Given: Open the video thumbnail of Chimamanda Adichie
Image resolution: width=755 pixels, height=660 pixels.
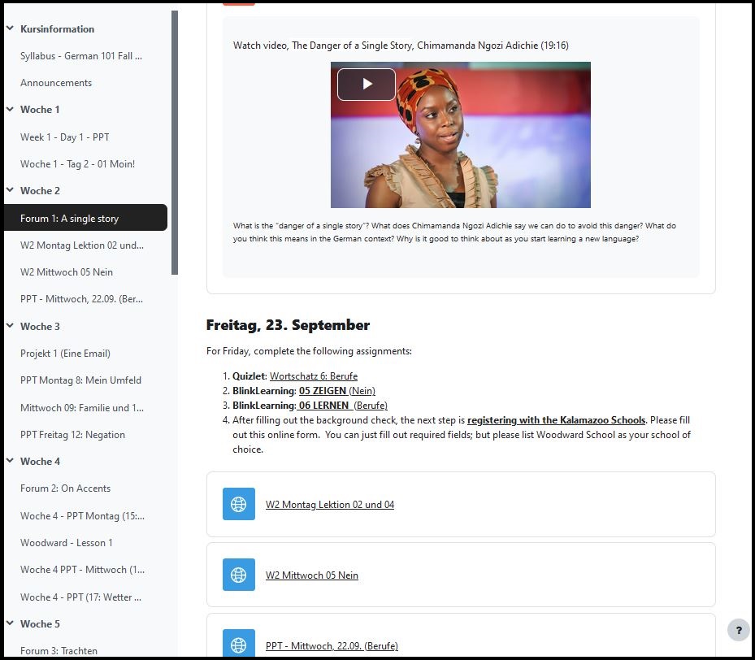Looking at the screenshot, I should point(460,135).
